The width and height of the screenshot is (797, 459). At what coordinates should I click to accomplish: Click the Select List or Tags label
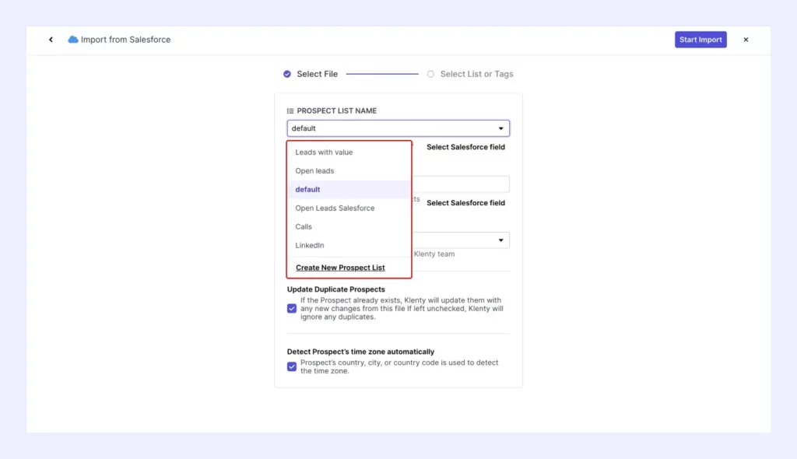[477, 74]
